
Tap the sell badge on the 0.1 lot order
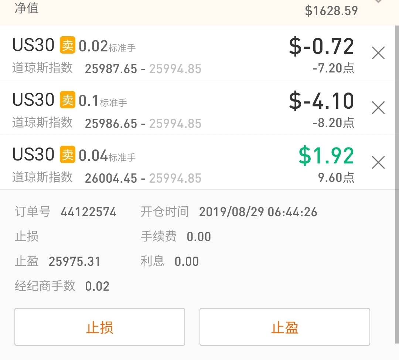(x=68, y=100)
